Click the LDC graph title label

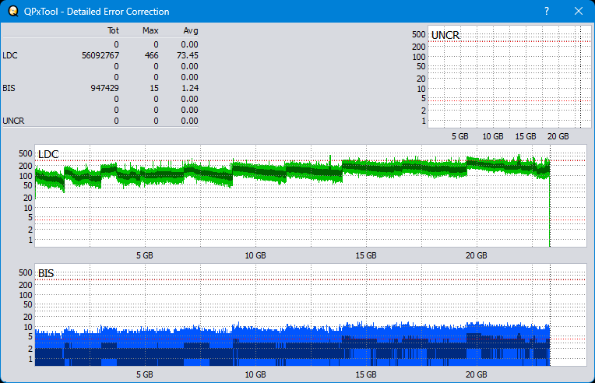pos(48,154)
